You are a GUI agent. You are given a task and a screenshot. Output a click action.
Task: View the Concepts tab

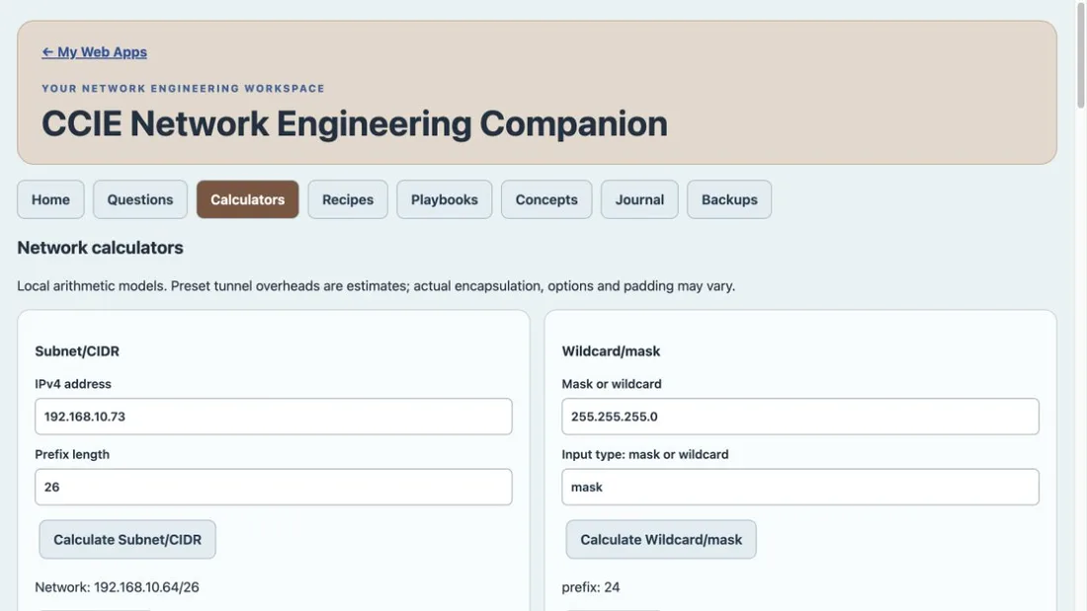point(546,199)
